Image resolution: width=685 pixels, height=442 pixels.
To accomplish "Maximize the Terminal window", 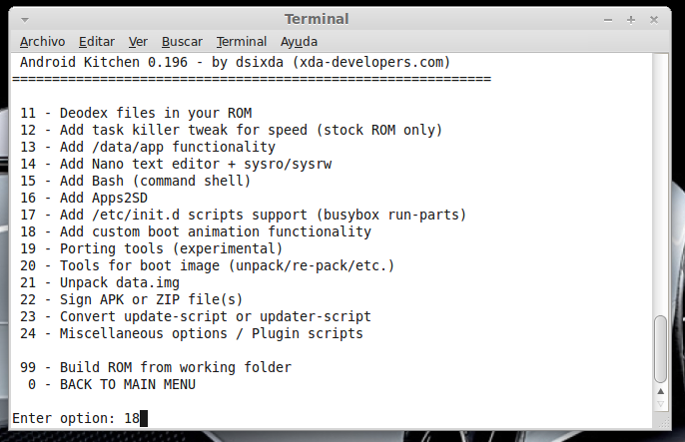I will [x=632, y=19].
